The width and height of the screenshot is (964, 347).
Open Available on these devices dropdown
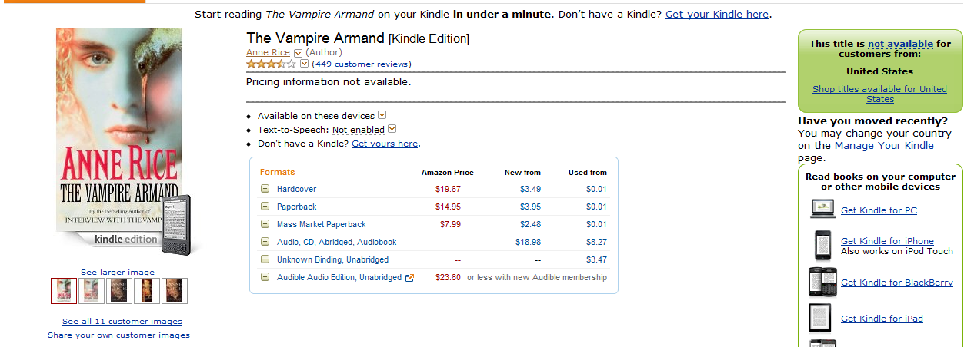coord(382,115)
